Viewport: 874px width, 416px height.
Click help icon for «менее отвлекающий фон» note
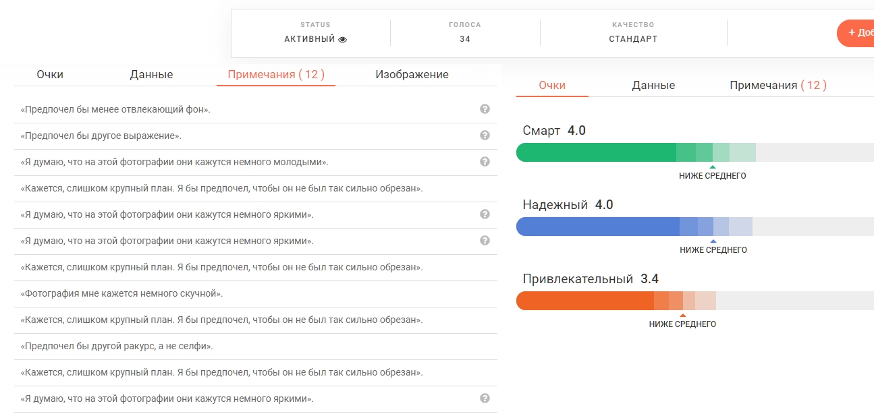(x=485, y=109)
